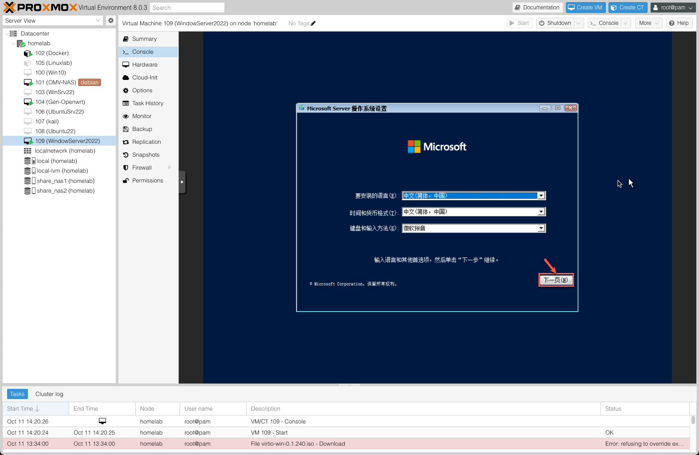Image resolution: width=699 pixels, height=455 pixels.
Task: Click the Hardware monitor icon
Action: (126, 65)
